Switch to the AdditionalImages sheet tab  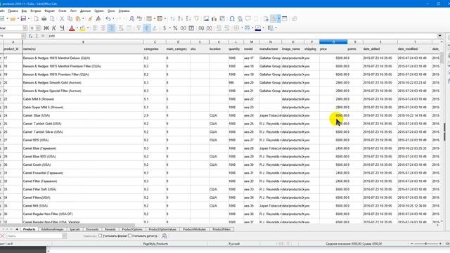pos(52,229)
